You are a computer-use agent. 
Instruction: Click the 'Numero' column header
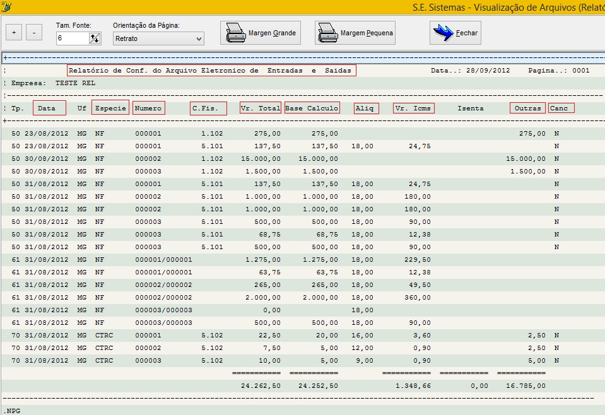click(149, 108)
